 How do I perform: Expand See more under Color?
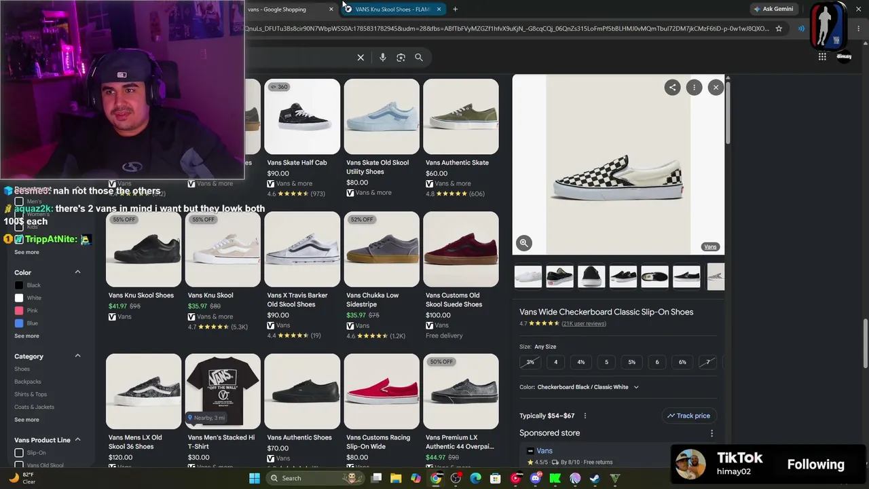click(26, 336)
